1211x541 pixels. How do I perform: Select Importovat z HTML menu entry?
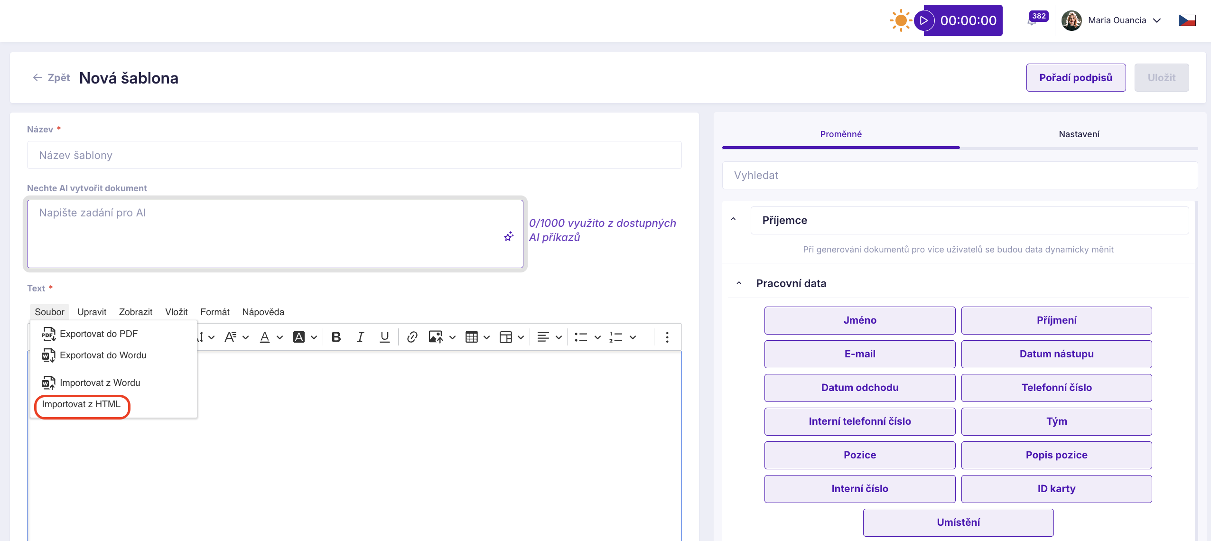(x=81, y=404)
